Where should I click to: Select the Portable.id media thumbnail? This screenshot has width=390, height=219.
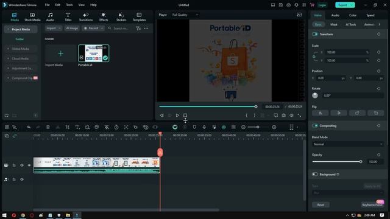[x=93, y=53]
